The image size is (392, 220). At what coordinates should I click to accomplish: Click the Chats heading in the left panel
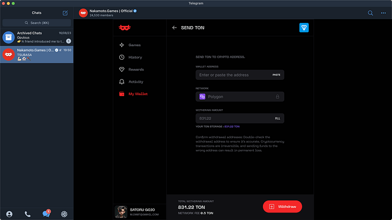click(36, 12)
